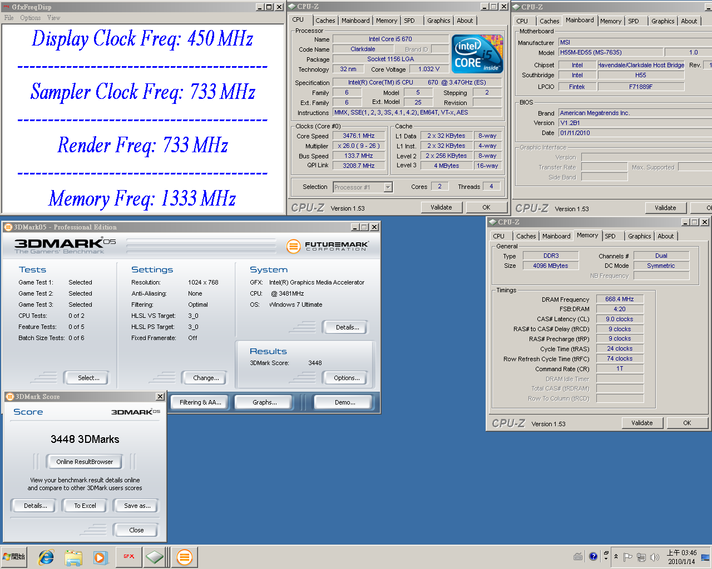Click GfxFreqDisp title bar icon

click(x=6, y=7)
